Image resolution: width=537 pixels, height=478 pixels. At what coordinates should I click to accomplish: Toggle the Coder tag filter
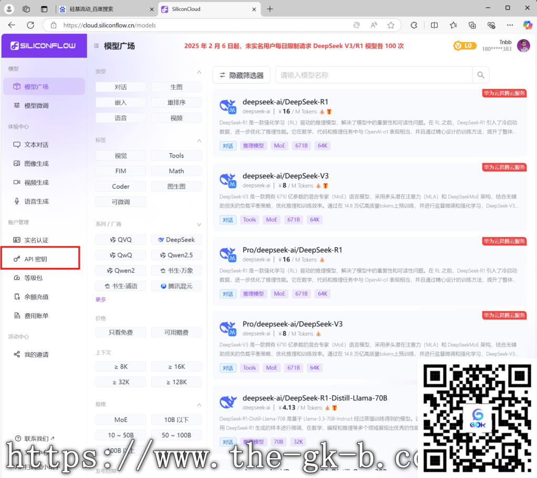pos(121,186)
